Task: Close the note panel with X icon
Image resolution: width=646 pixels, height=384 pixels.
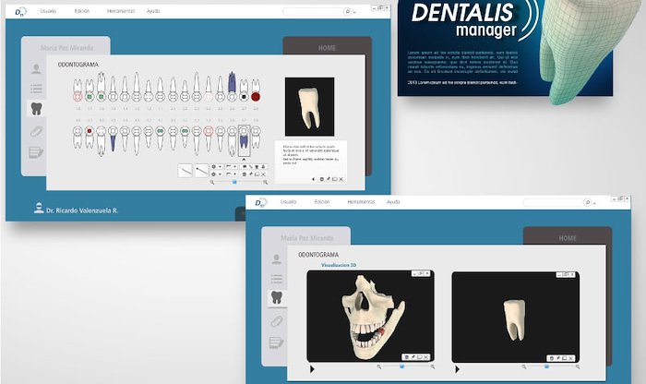Action: click(341, 179)
